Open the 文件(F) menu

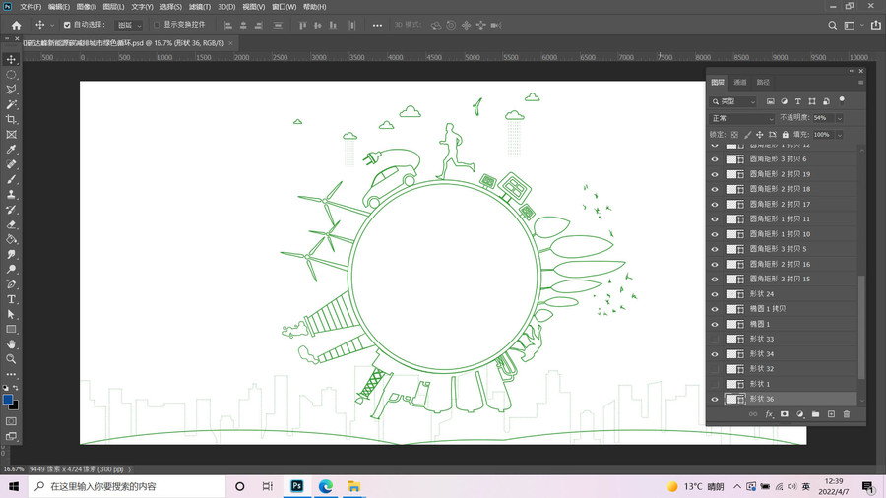point(31,7)
